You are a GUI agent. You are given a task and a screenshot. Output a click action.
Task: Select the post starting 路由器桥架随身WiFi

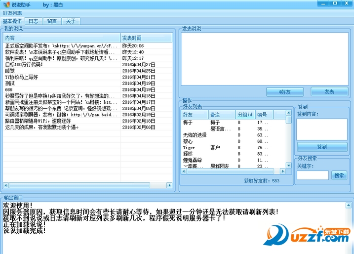tap(88, 121)
